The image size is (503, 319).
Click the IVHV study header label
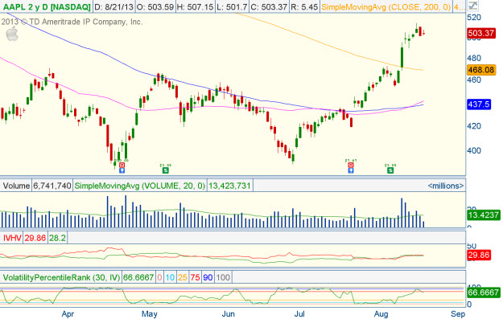click(12, 238)
